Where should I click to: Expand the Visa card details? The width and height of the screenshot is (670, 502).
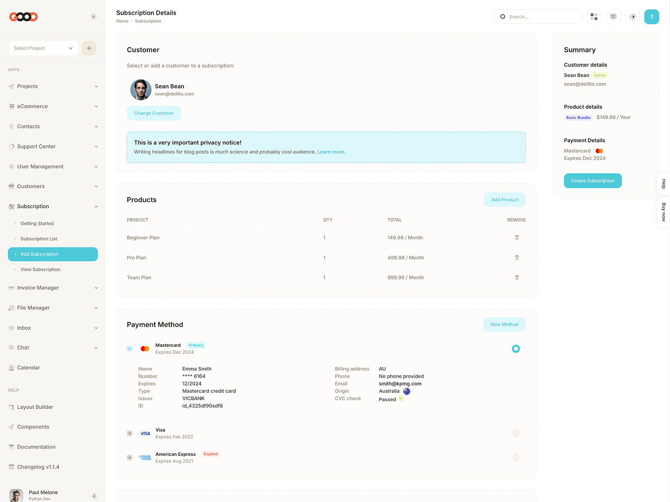click(x=130, y=433)
